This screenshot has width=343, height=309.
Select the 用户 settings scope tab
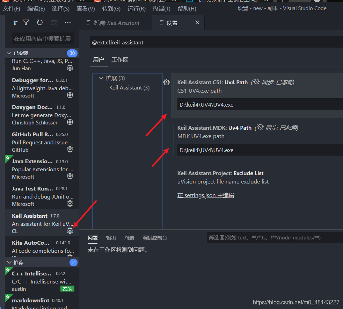(x=98, y=59)
